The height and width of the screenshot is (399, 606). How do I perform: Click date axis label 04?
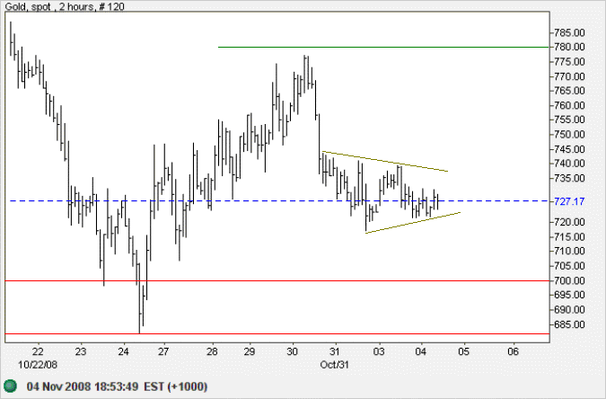pyautogui.click(x=421, y=351)
